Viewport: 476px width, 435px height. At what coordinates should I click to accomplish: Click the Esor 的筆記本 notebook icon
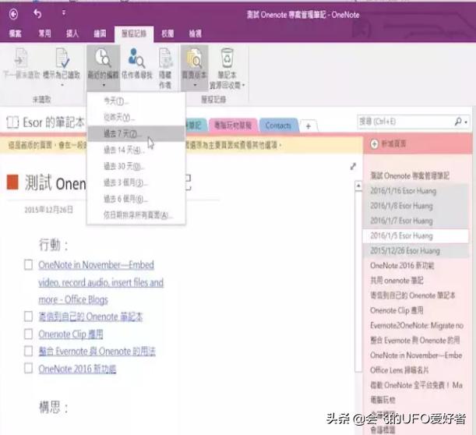click(12, 122)
